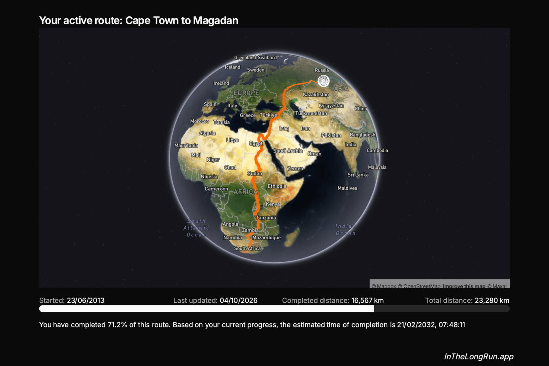Click the Russia label on the globe

322,70
